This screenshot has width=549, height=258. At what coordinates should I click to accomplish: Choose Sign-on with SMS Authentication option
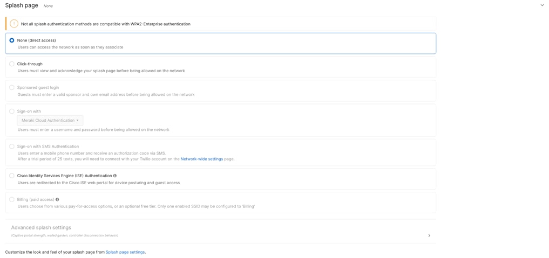click(12, 147)
